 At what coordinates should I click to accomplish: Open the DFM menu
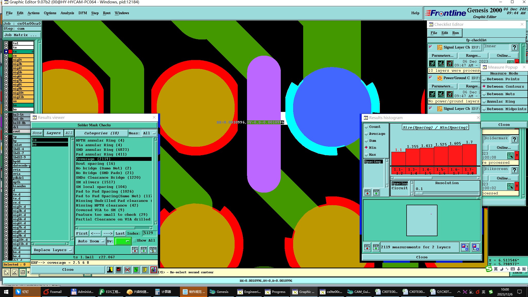[x=82, y=13]
